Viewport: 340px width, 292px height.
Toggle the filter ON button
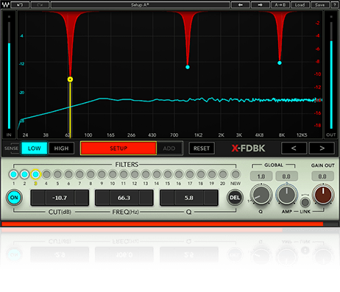tap(14, 198)
